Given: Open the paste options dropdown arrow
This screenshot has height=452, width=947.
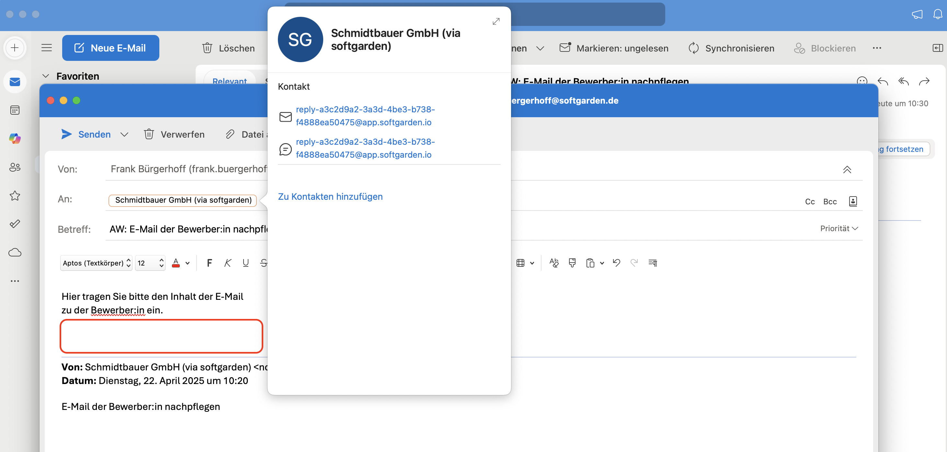Looking at the screenshot, I should click(602, 263).
